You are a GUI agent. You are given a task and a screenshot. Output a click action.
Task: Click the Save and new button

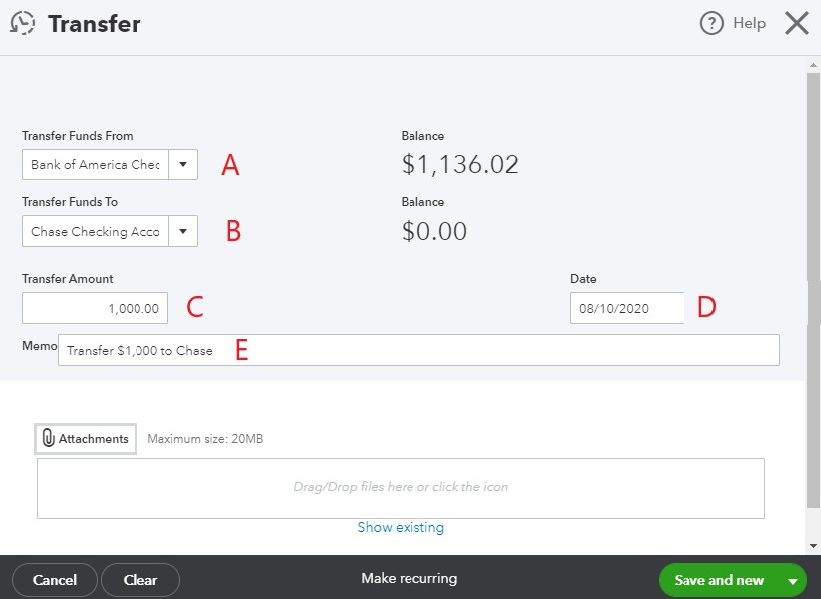point(719,580)
